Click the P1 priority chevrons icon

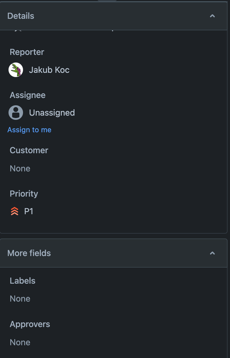(x=14, y=211)
